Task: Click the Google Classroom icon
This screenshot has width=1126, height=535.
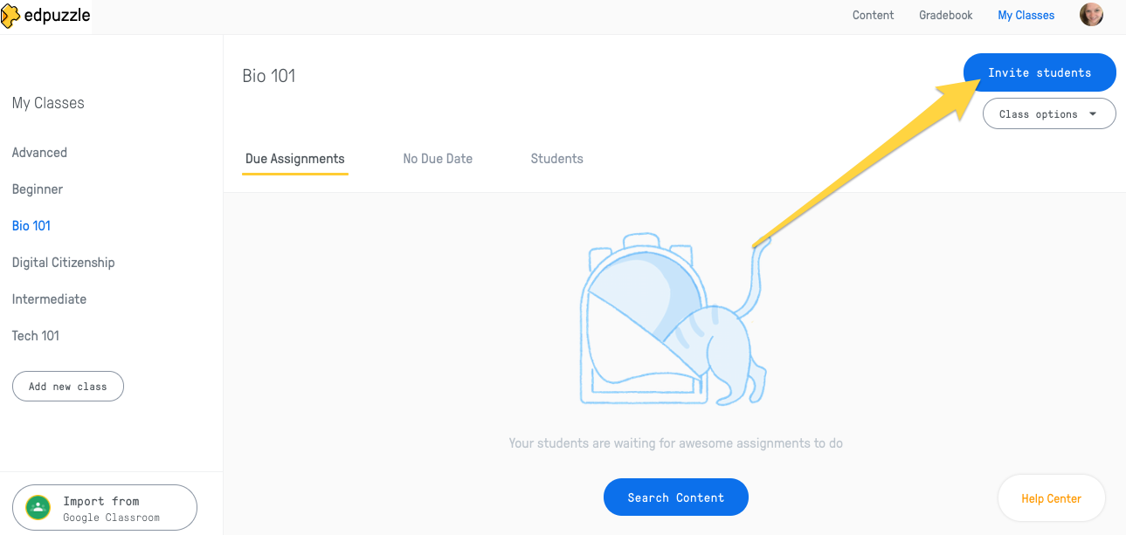Action: tap(38, 507)
